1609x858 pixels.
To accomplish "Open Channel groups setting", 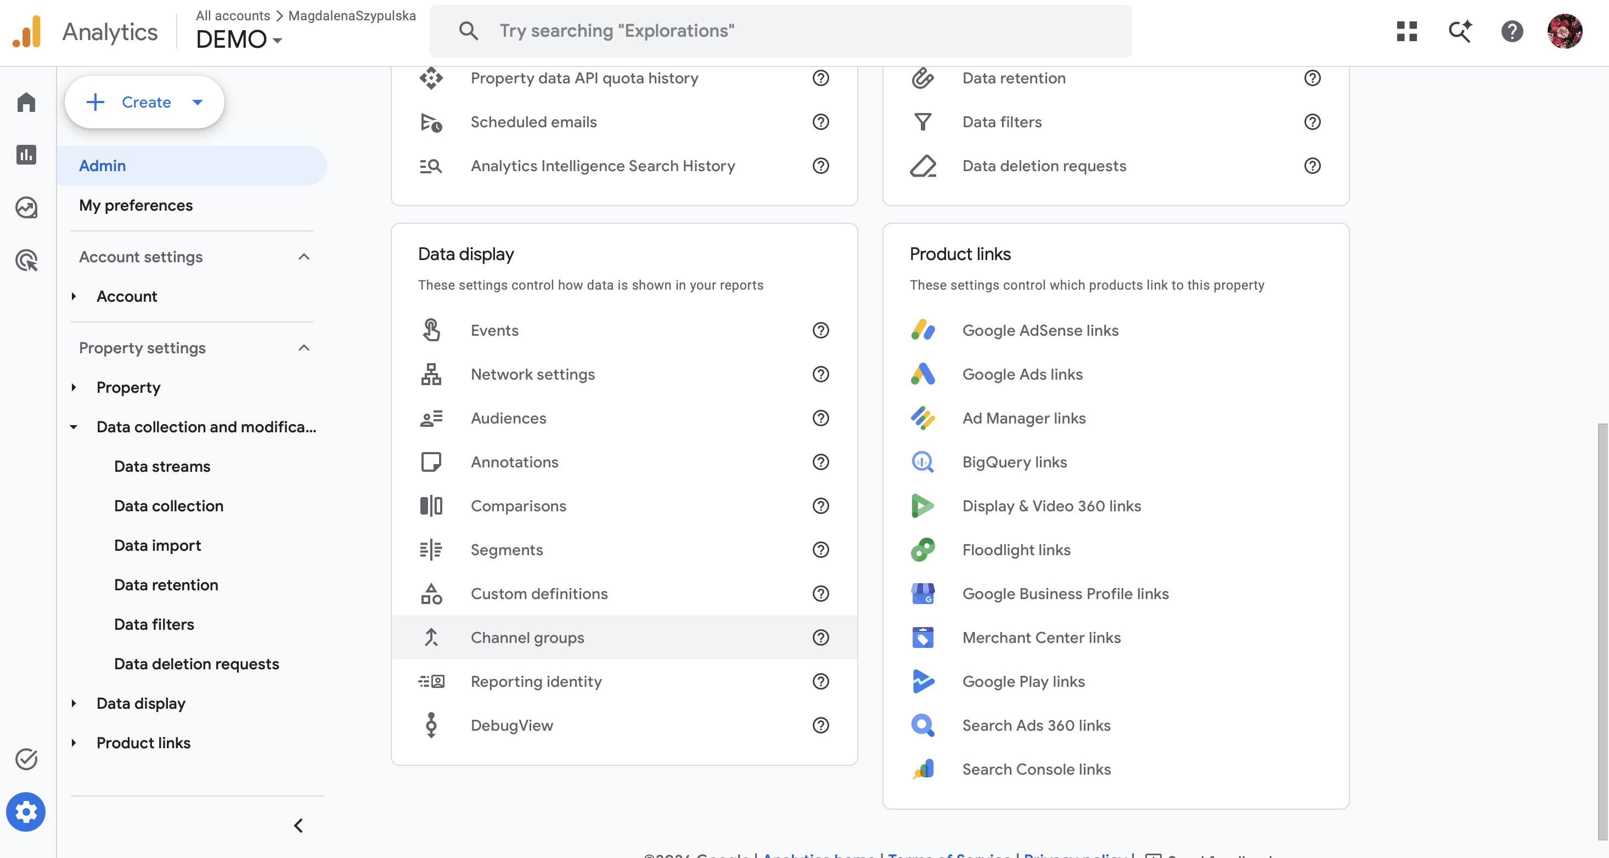I will [624, 637].
